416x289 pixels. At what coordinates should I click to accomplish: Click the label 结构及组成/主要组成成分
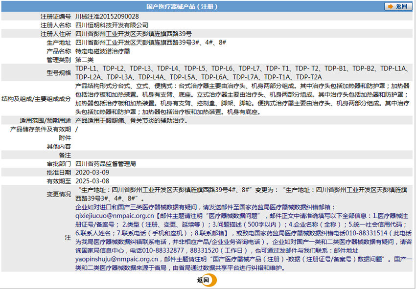tap(36, 99)
